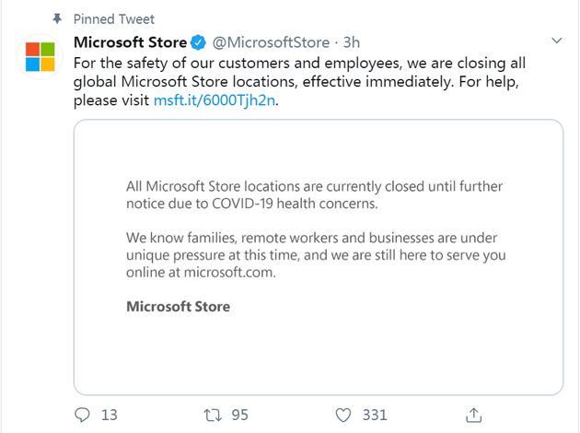Click the tweet text about closing stores
This screenshot has height=433, width=580.
pos(299,81)
